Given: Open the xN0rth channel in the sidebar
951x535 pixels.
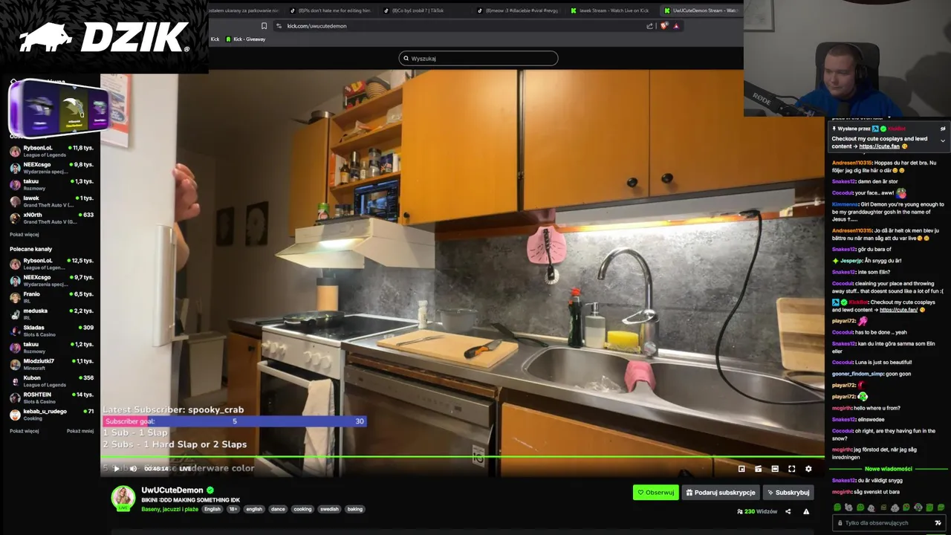Looking at the screenshot, I should pos(52,218).
